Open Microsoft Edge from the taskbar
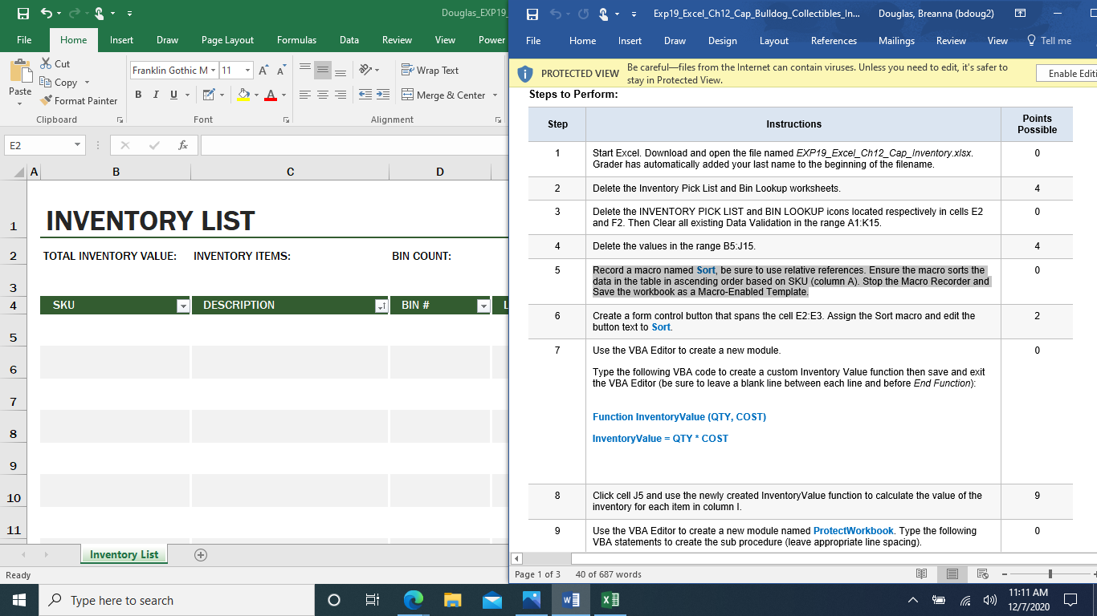Screen dimensions: 1097x616 pyautogui.click(x=414, y=600)
